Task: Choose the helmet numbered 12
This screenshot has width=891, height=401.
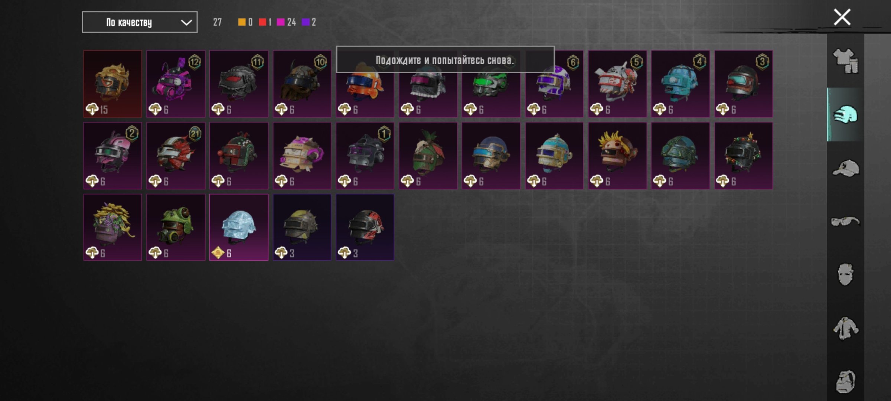Action: pos(176,84)
